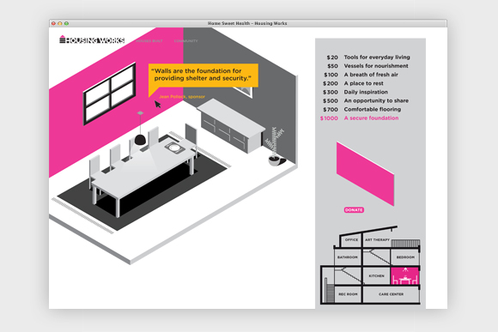Choose the $200 A place to rest tier

point(353,83)
